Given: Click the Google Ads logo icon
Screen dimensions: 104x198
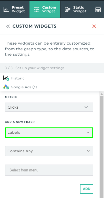Looking at the screenshot, I should 6,87.
